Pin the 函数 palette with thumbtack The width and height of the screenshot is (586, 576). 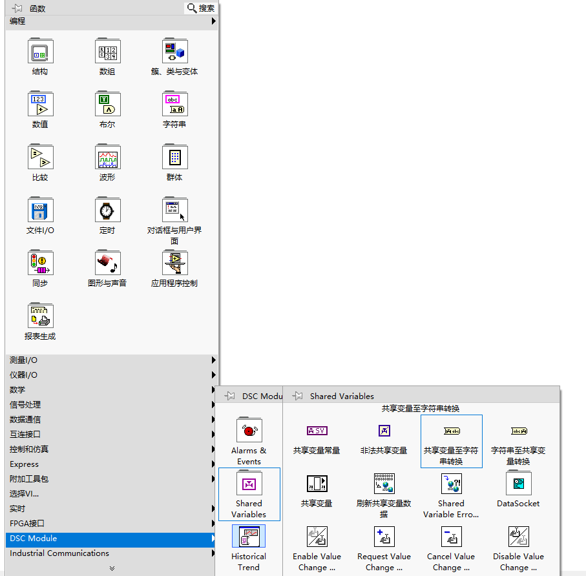coord(17,8)
